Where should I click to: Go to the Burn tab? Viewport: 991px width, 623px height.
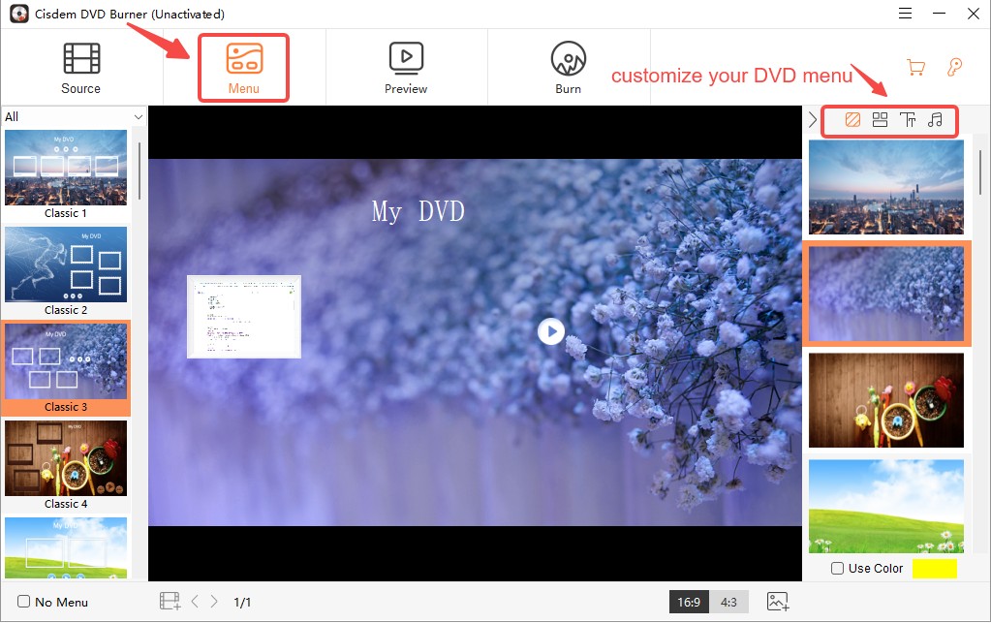point(568,69)
